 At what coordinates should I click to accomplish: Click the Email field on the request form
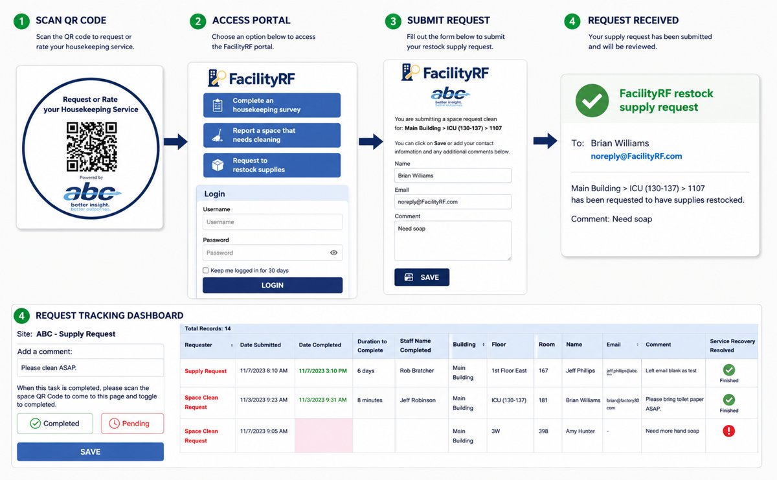pyautogui.click(x=453, y=202)
